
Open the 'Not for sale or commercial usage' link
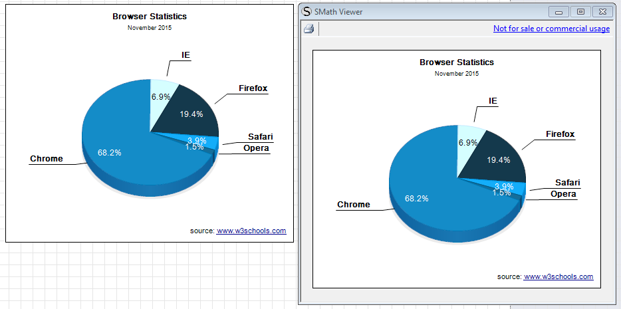551,29
